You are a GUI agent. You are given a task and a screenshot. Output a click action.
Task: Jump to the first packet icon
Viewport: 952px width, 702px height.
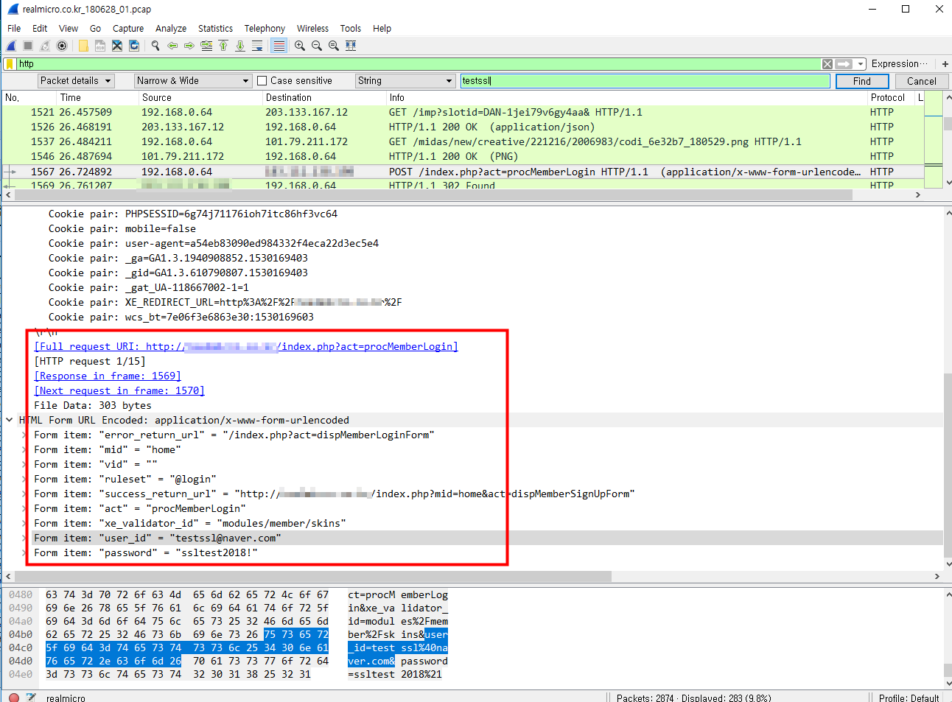click(x=223, y=46)
